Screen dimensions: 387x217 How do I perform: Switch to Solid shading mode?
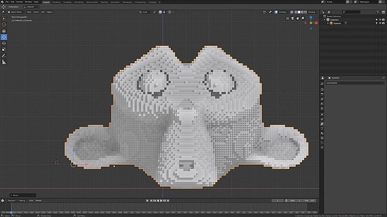299,12
